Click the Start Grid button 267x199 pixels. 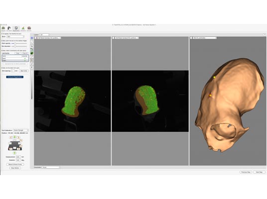click(24, 71)
